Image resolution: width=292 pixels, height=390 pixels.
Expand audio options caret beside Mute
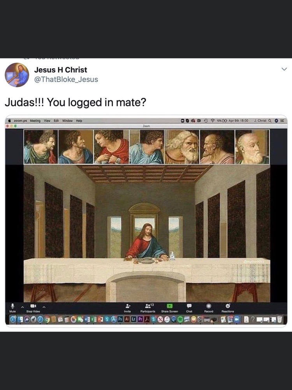pyautogui.click(x=22, y=307)
